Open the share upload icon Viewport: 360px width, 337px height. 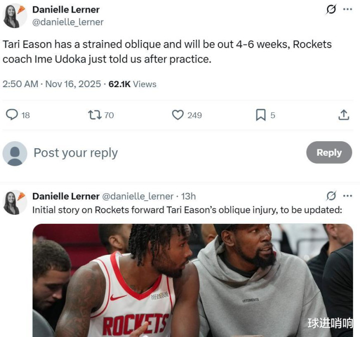[343, 115]
